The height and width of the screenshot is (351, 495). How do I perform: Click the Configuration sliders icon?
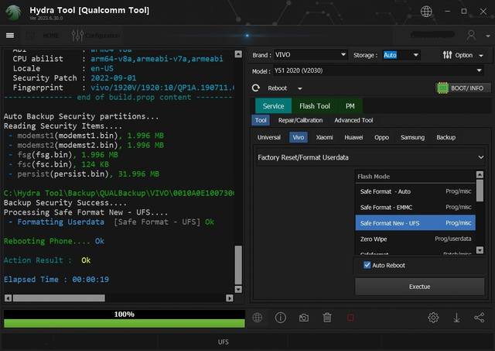[x=77, y=36]
